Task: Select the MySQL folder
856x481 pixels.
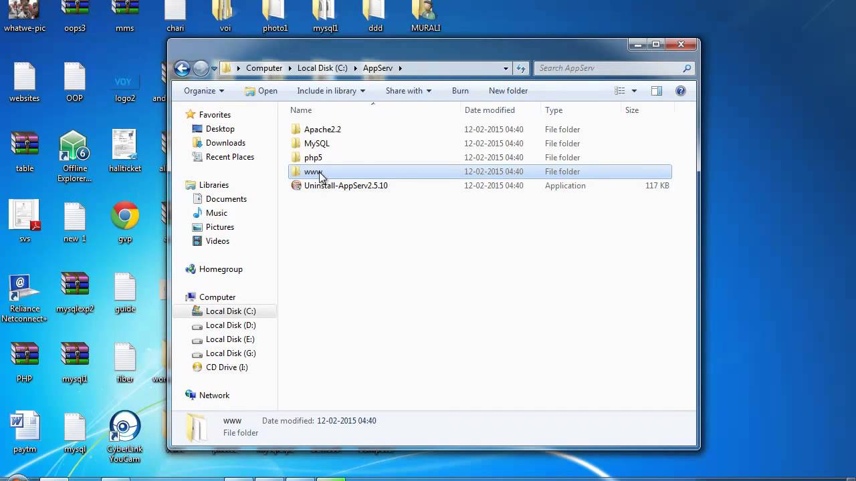Action: tap(316, 144)
